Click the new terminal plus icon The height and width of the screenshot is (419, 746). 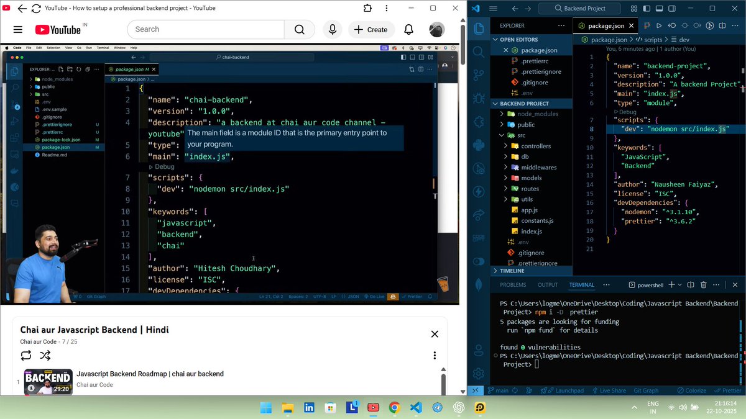point(671,285)
